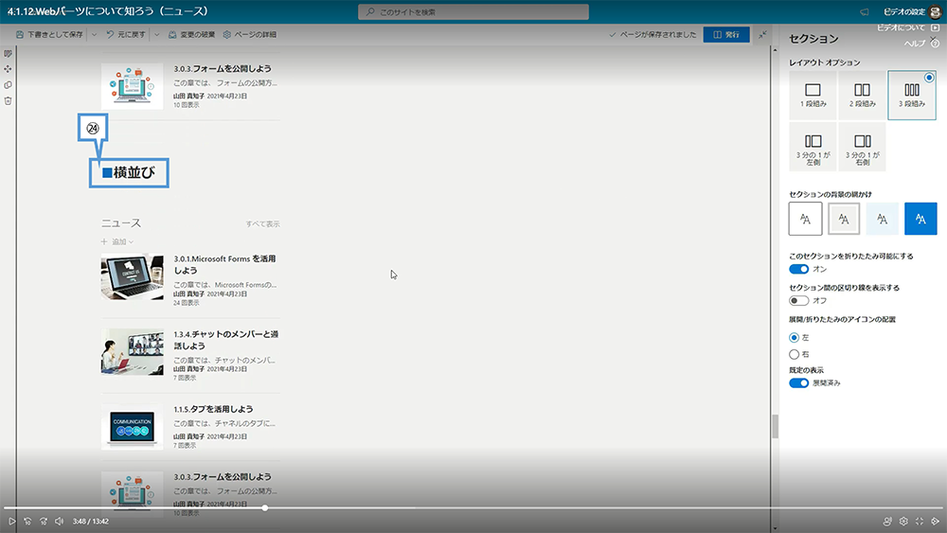Select the white section background swatch
This screenshot has width=947, height=533.
(x=805, y=219)
